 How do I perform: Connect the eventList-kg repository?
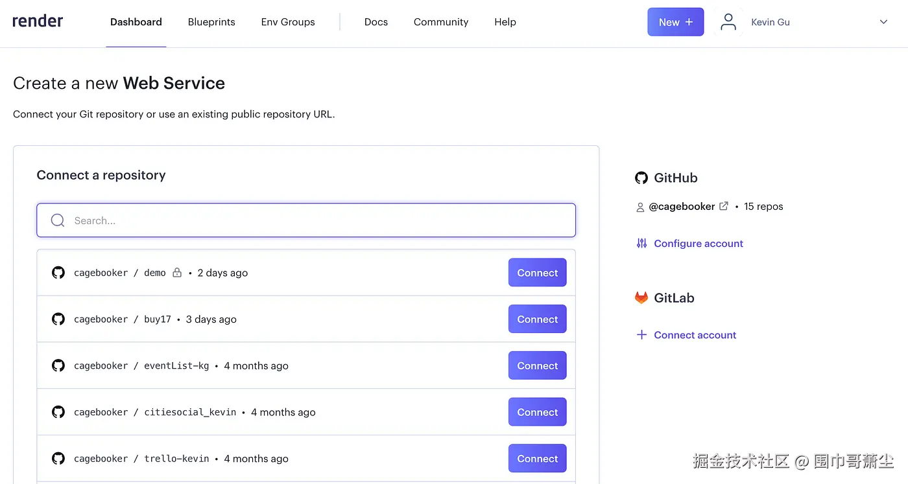pyautogui.click(x=538, y=366)
